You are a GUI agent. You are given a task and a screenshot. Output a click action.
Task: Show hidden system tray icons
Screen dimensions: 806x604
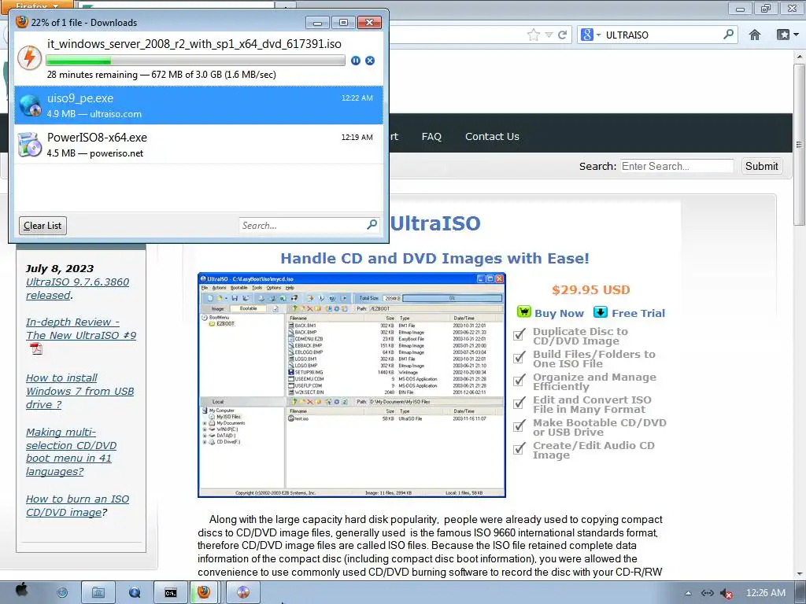coord(688,593)
